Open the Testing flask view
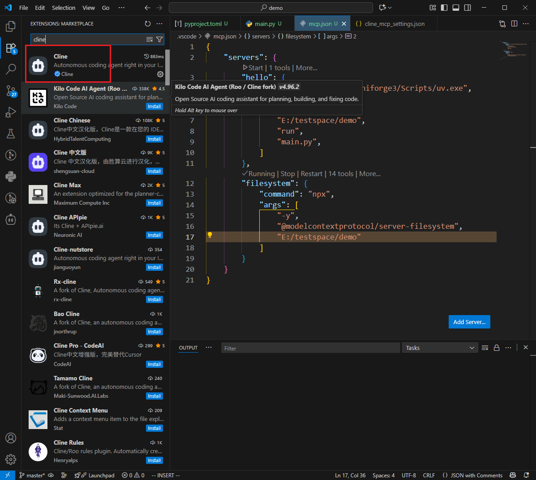 (11, 134)
